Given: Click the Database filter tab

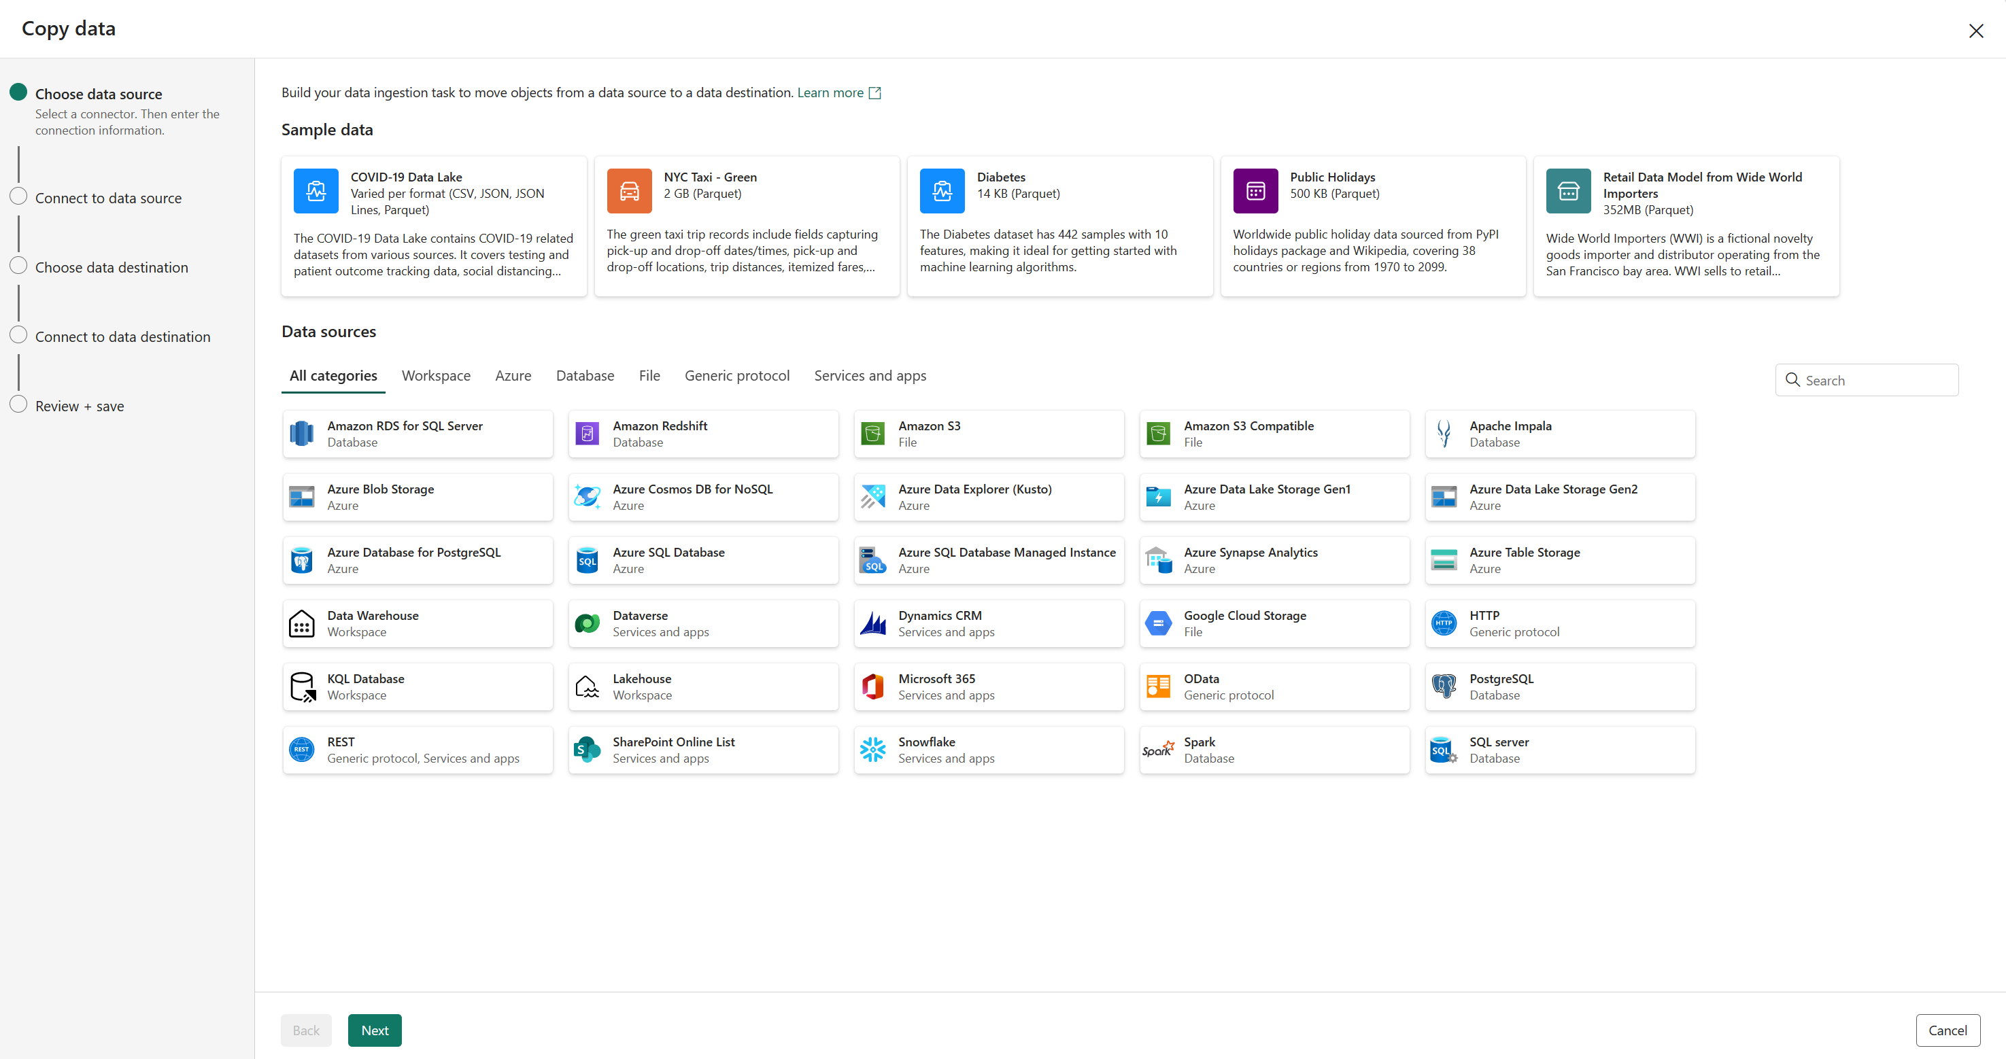Looking at the screenshot, I should tap(585, 375).
